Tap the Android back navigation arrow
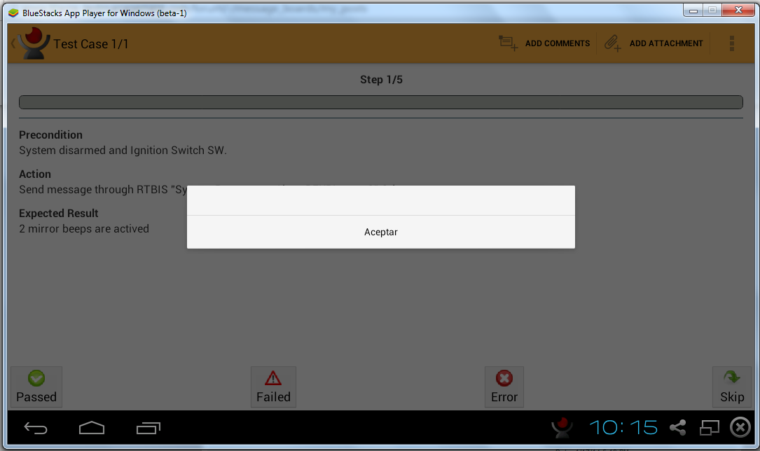 pyautogui.click(x=36, y=428)
